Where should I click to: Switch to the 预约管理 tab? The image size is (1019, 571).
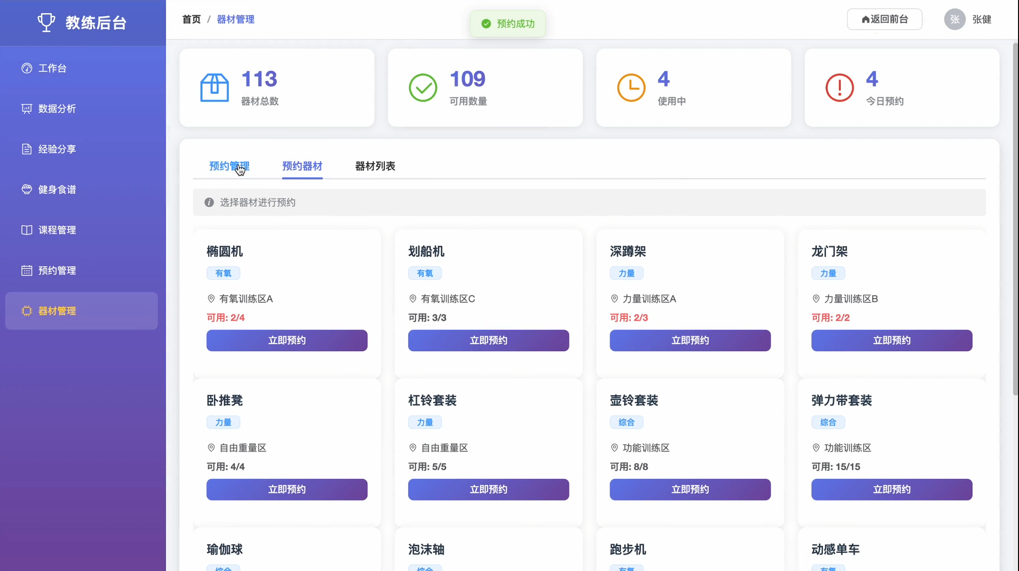(x=229, y=166)
